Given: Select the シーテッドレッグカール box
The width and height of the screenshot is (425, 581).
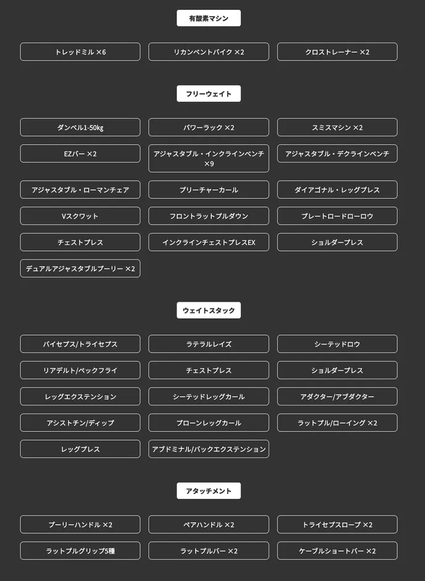Looking at the screenshot, I should pyautogui.click(x=208, y=396).
